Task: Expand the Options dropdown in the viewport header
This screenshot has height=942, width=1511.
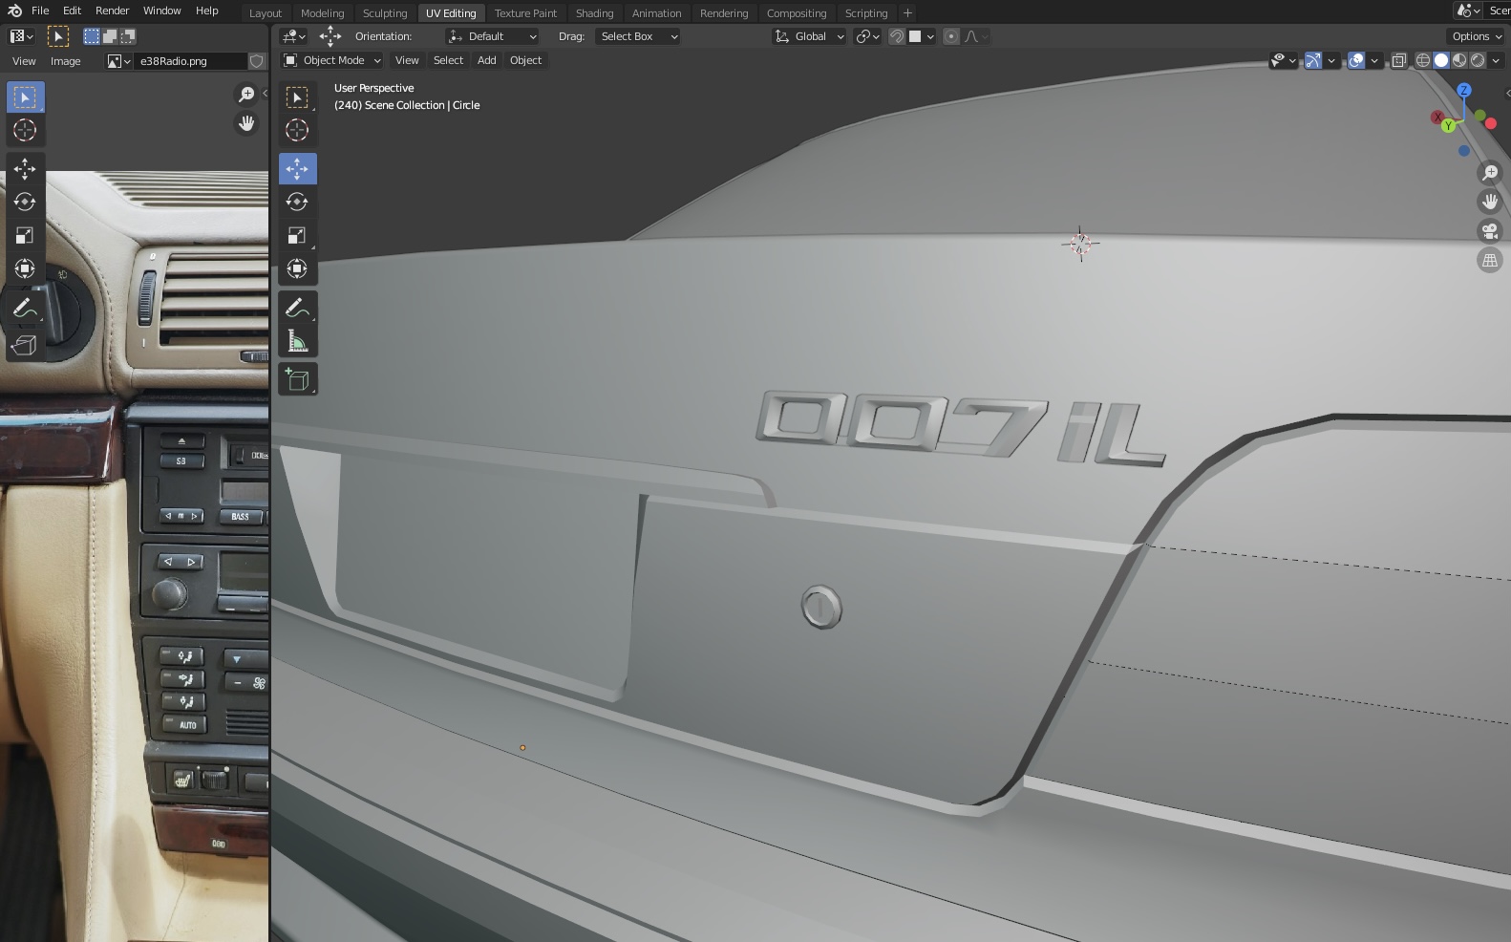Action: (1477, 36)
